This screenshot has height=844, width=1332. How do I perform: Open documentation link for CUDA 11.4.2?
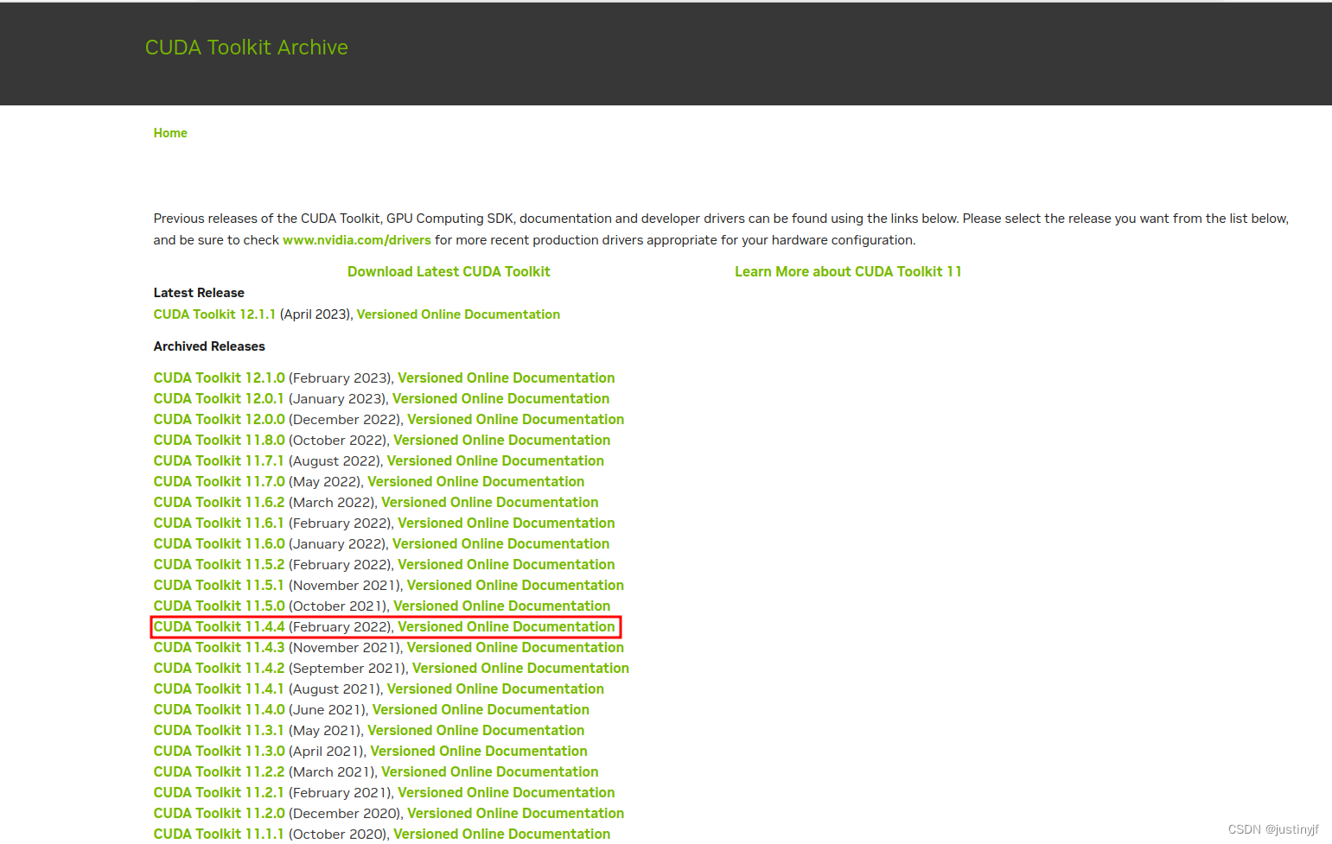click(x=521, y=668)
